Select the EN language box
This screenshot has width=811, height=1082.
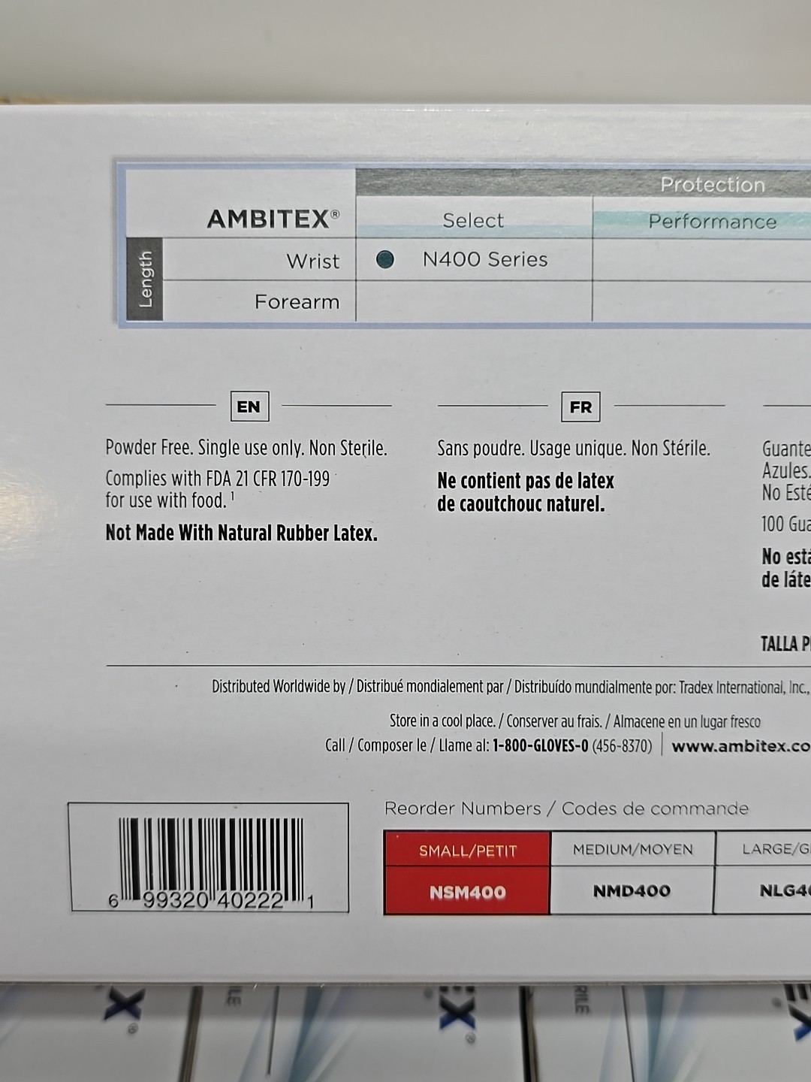(x=249, y=407)
